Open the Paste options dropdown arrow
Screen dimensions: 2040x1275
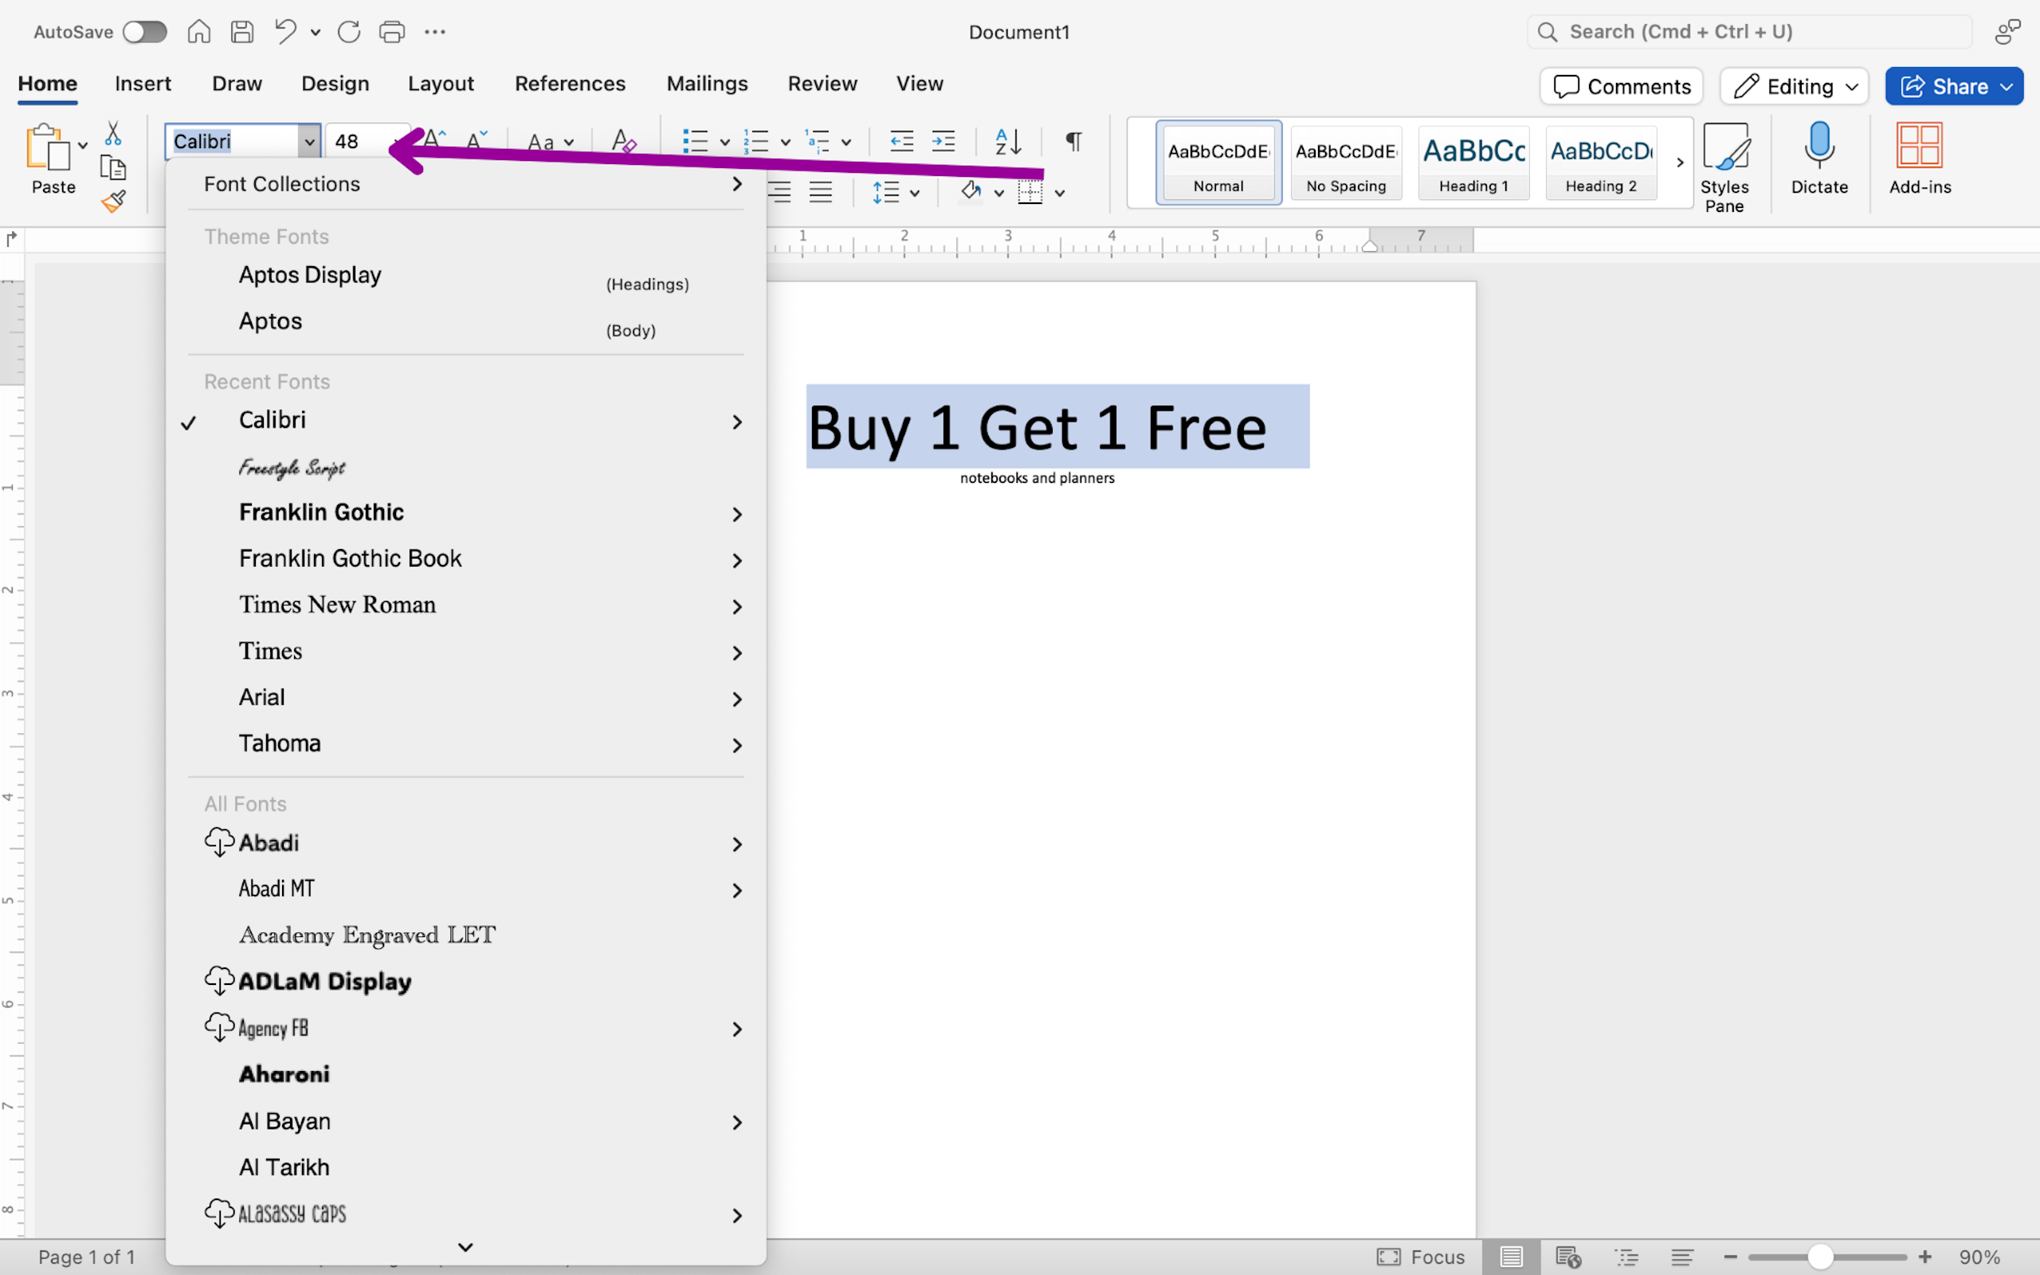click(x=83, y=146)
